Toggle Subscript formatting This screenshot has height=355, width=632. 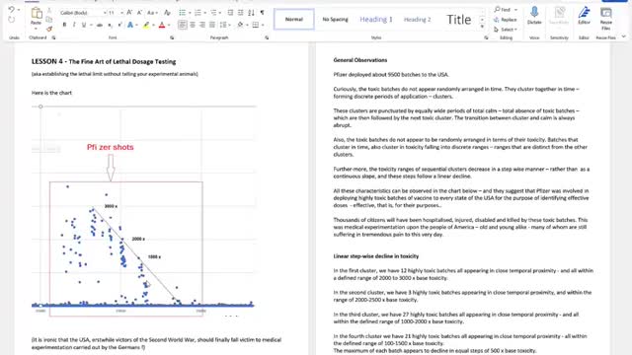[110, 25]
